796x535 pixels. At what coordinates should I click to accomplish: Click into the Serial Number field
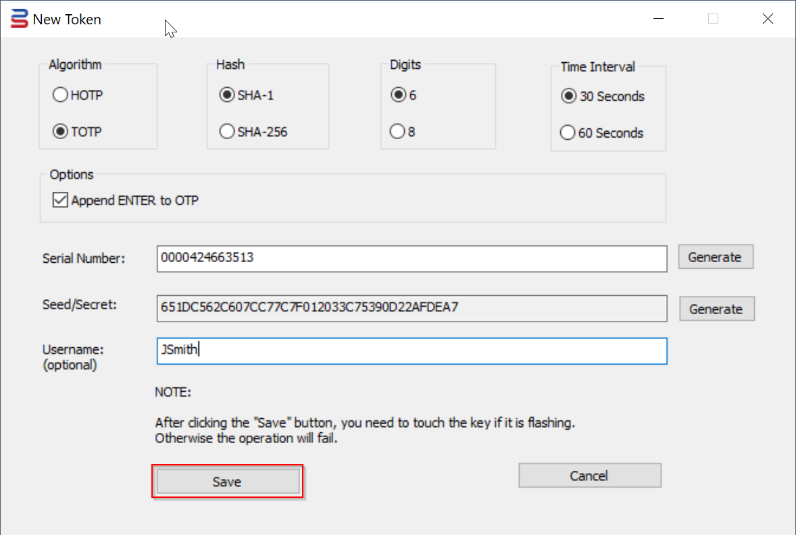(x=412, y=258)
